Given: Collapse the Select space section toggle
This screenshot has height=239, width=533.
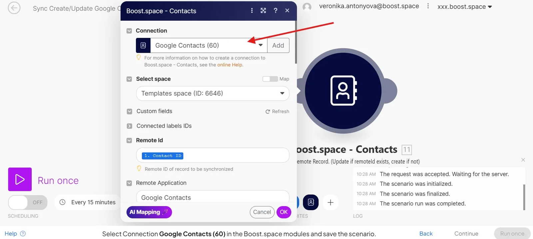Looking at the screenshot, I should click(129, 79).
